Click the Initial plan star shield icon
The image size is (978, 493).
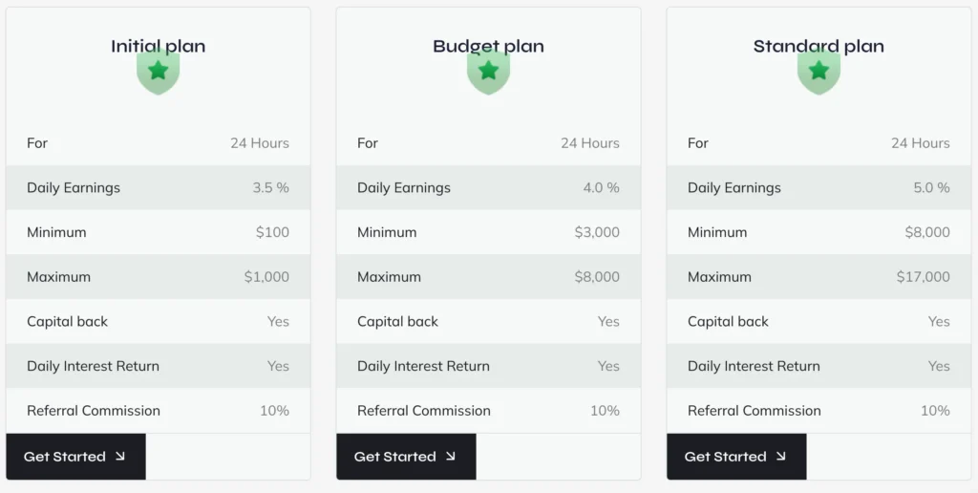pos(159,74)
